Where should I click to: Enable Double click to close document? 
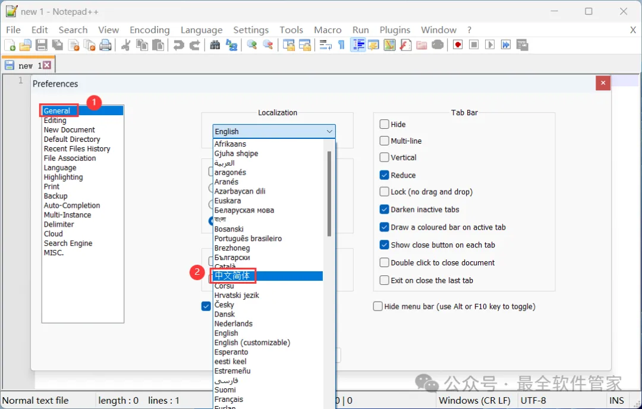tap(384, 262)
